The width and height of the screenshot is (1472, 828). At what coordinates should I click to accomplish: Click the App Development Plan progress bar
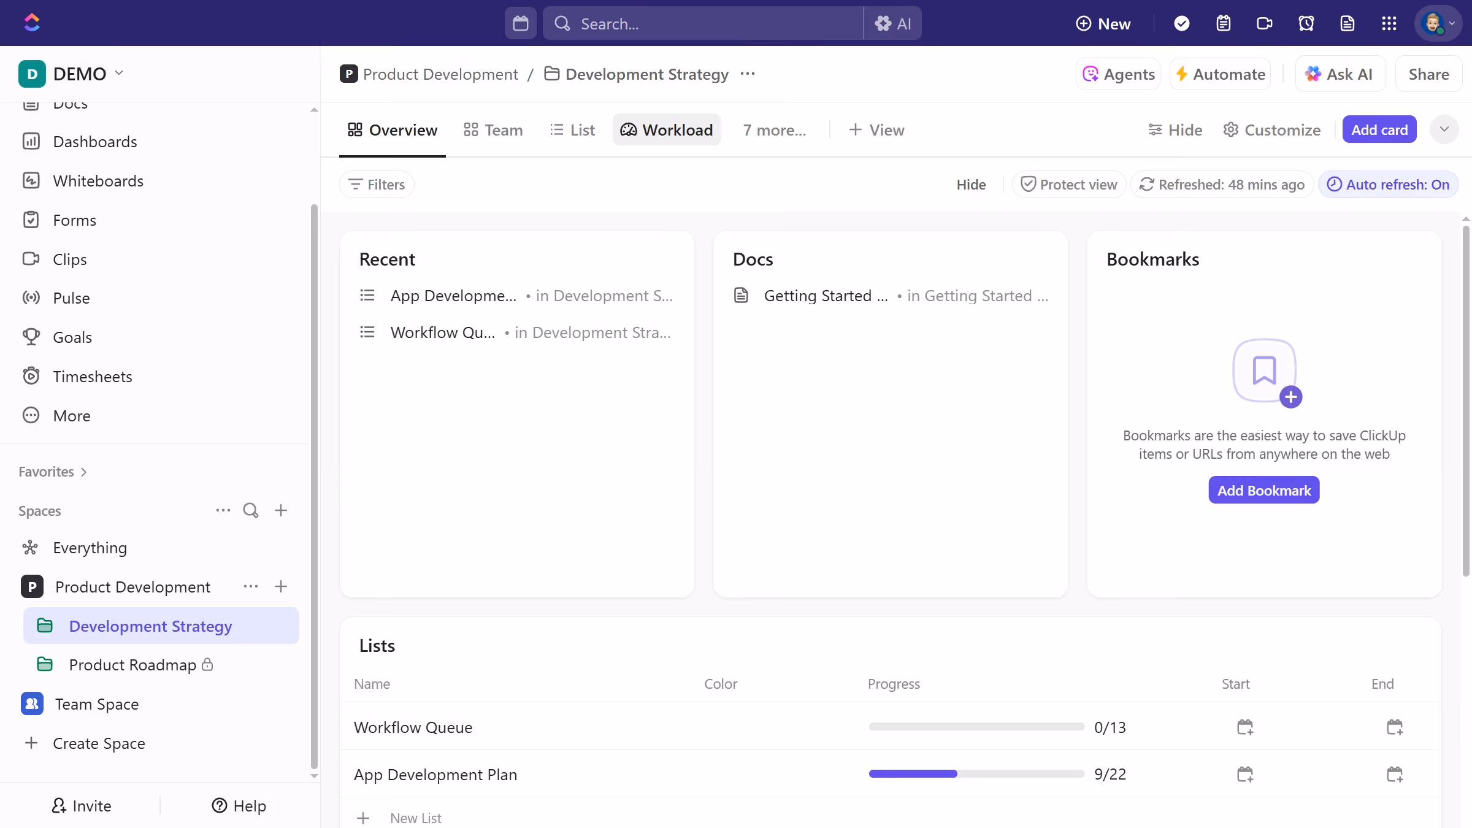coord(976,774)
